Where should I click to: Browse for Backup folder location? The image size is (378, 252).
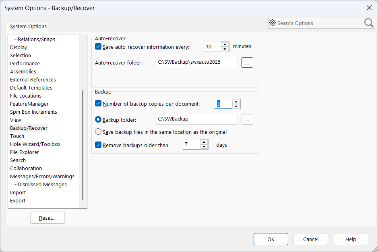[x=247, y=119]
